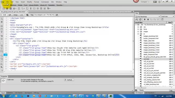This screenshot has height=98, width=175.
Task: Select button_component.html in Files panel
Action: (x=151, y=38)
